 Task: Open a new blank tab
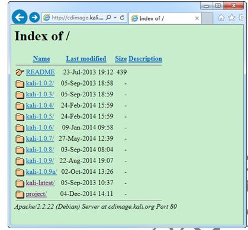tap(207, 18)
